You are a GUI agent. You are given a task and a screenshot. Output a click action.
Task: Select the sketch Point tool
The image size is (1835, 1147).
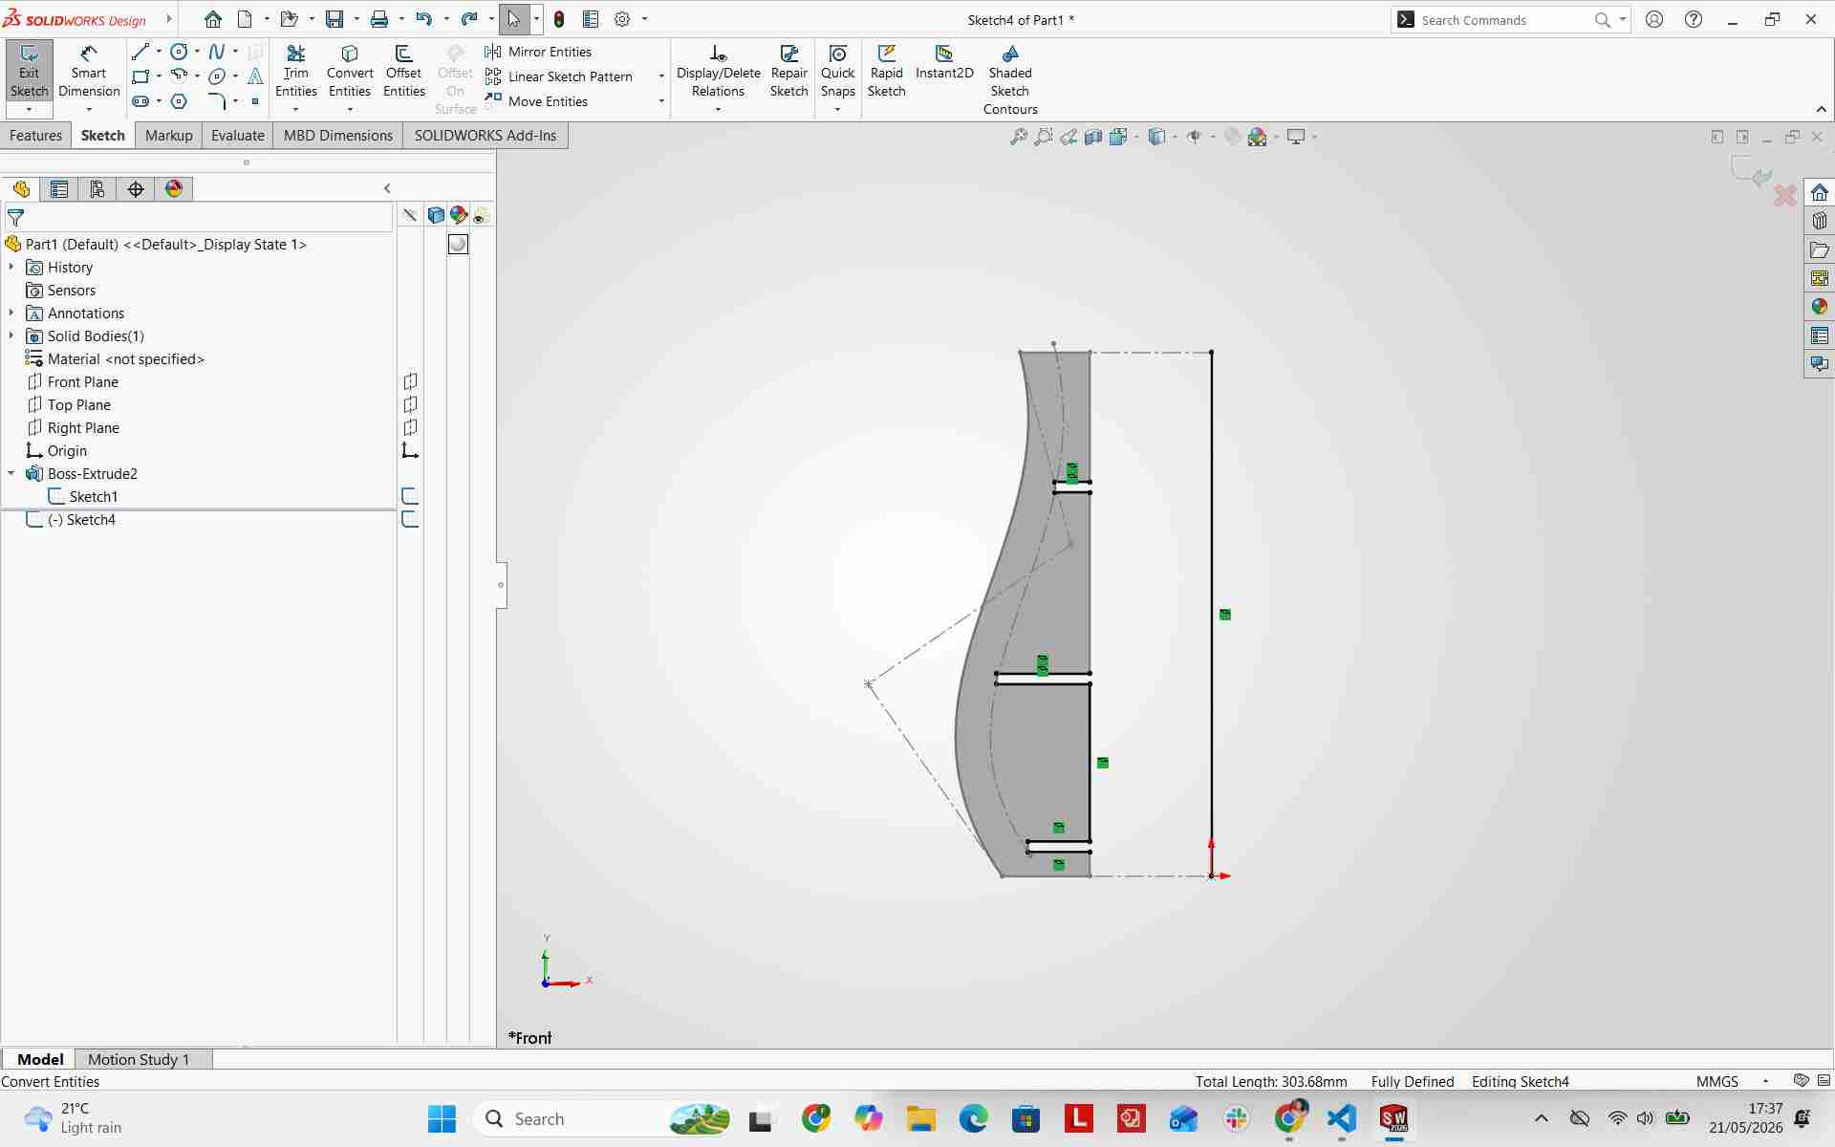255,101
